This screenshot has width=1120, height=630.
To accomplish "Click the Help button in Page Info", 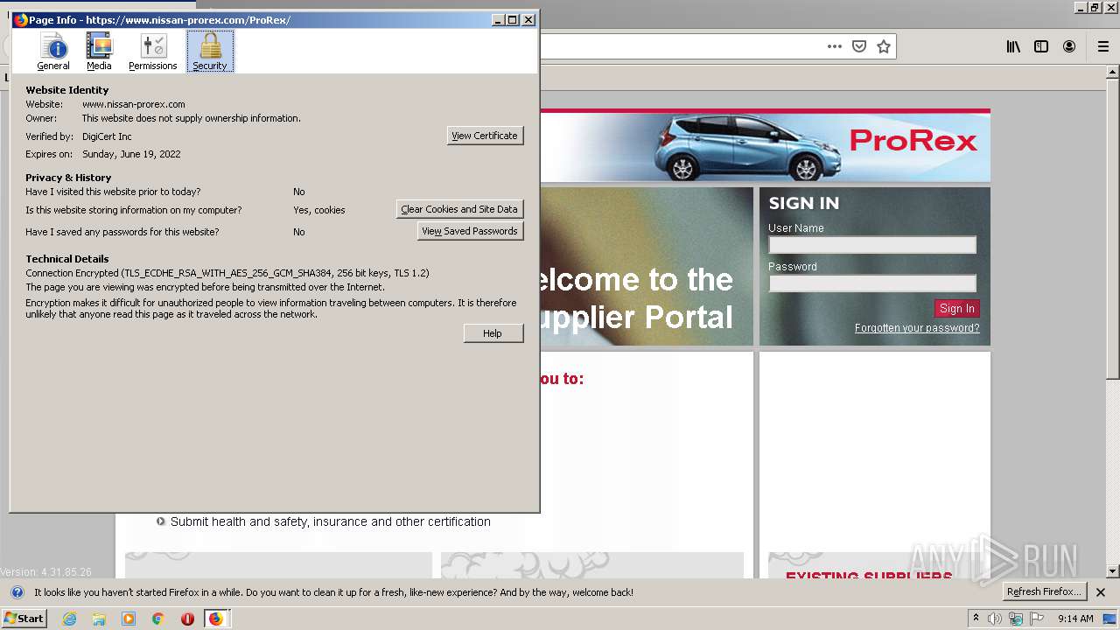I will [x=493, y=333].
